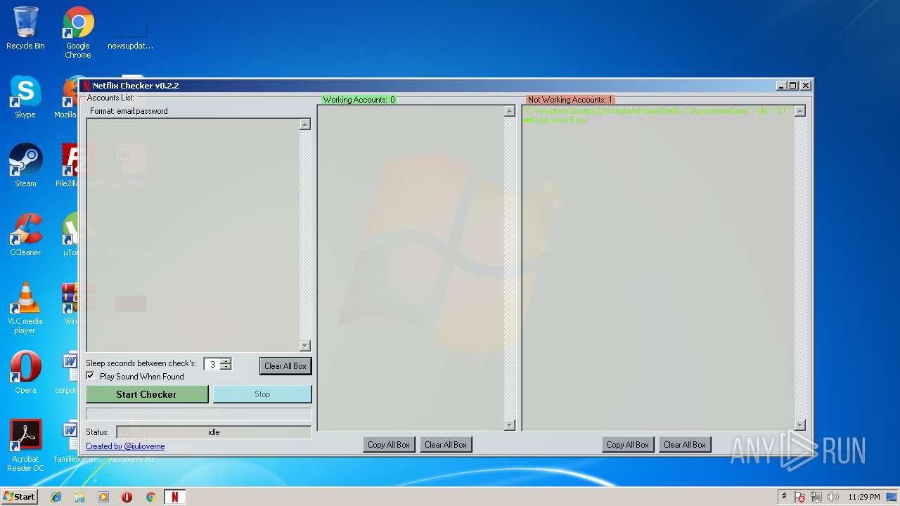Click accounts list scrollbar down arrow

tap(304, 346)
